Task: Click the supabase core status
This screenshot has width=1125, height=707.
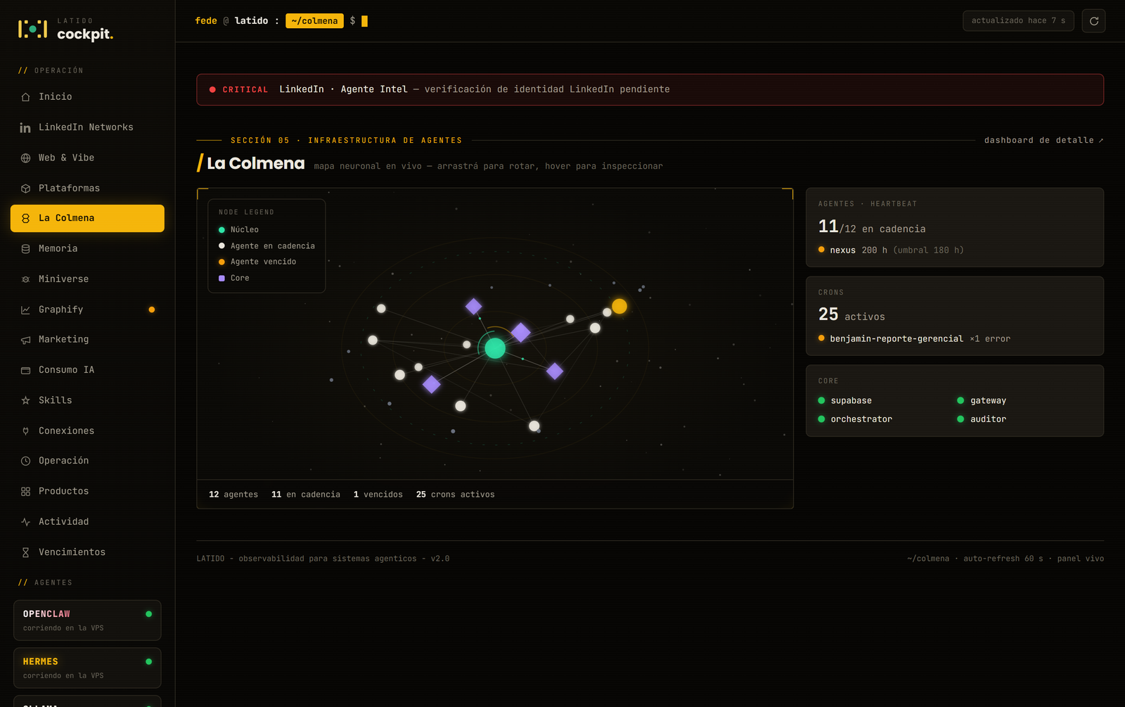Action: coord(844,400)
